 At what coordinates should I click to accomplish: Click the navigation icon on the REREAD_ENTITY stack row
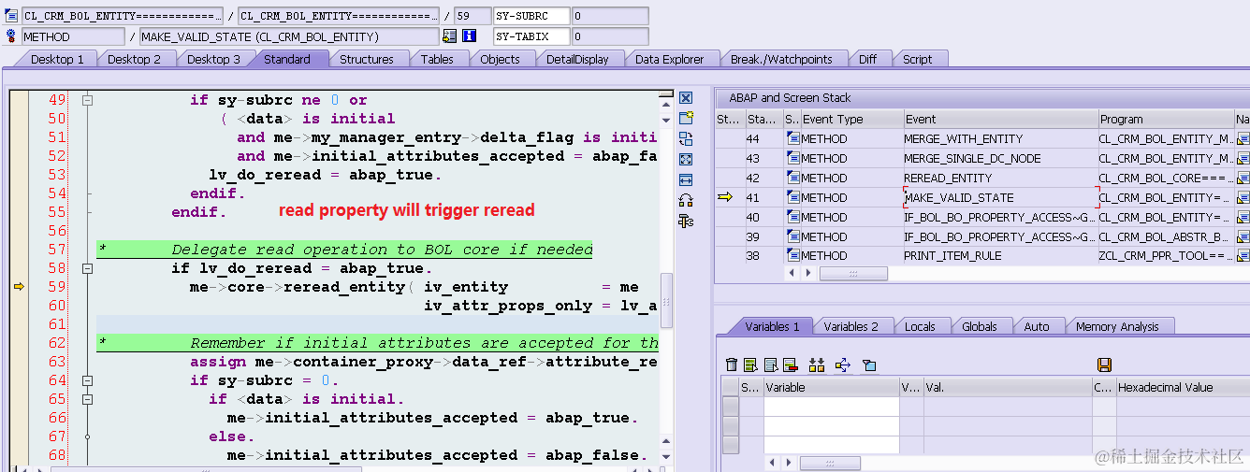(x=1243, y=178)
